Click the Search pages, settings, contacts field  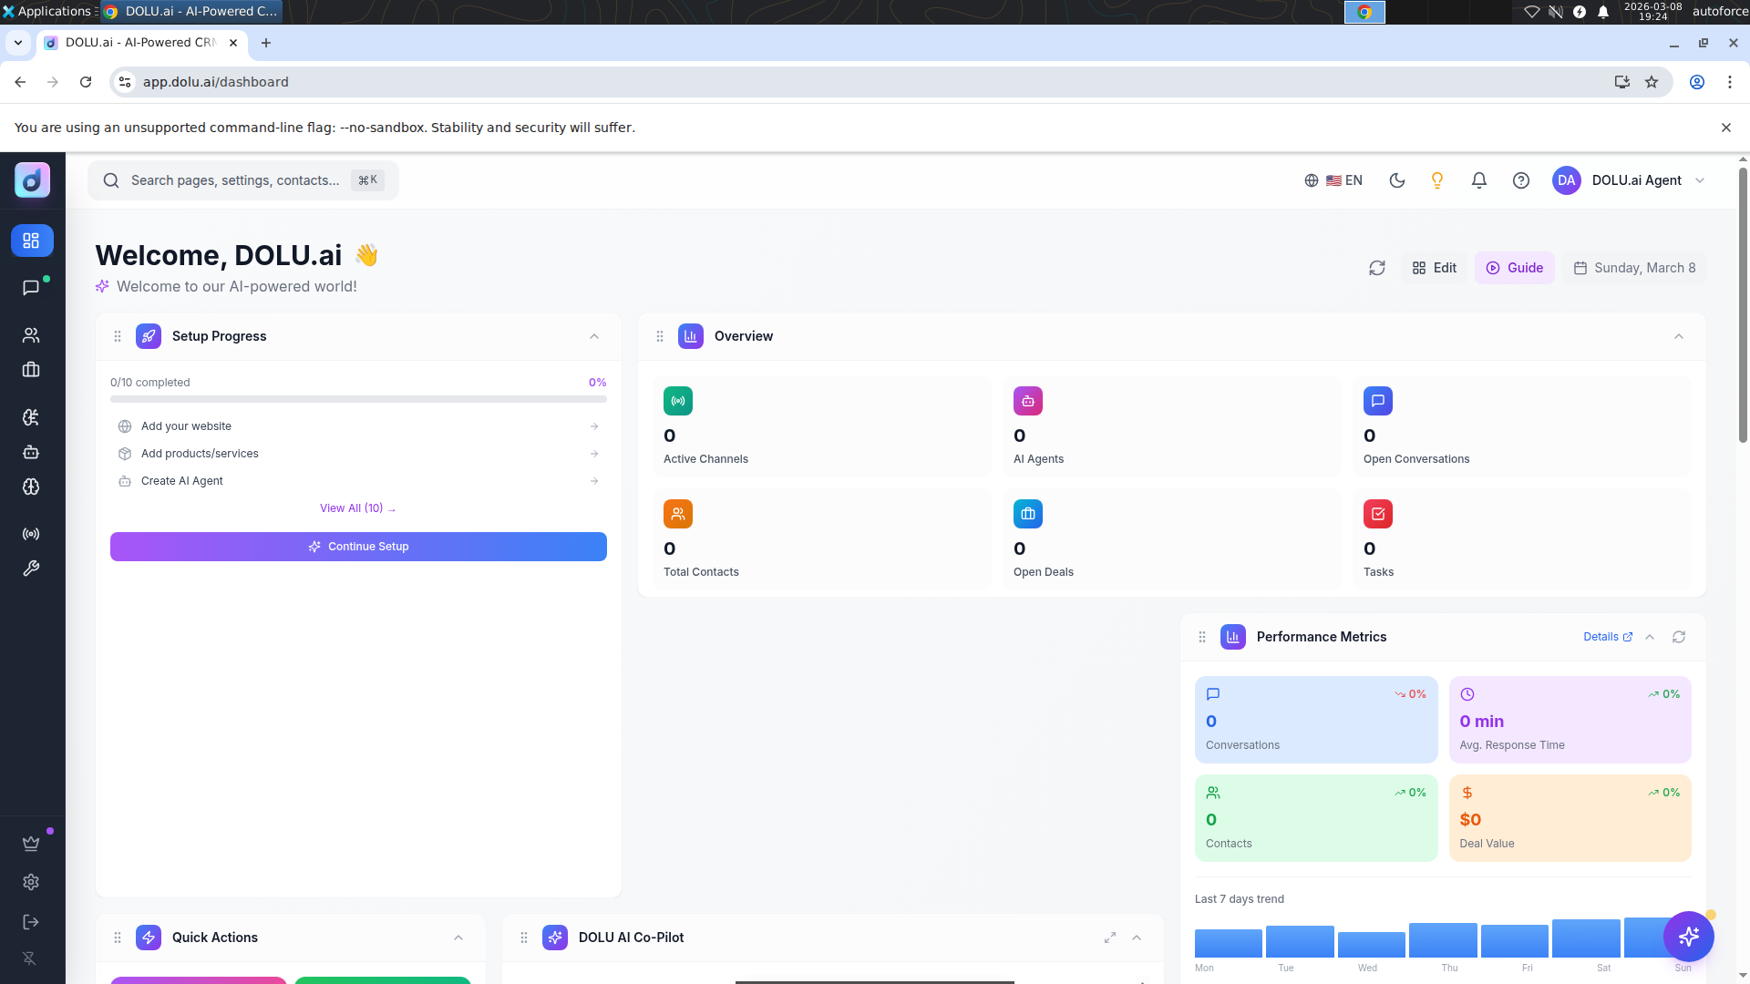[x=243, y=180]
